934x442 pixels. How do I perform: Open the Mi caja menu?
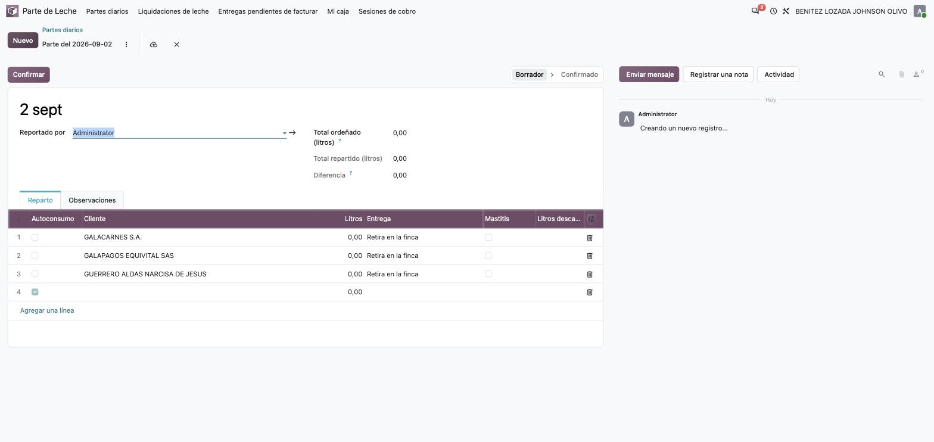(x=338, y=11)
